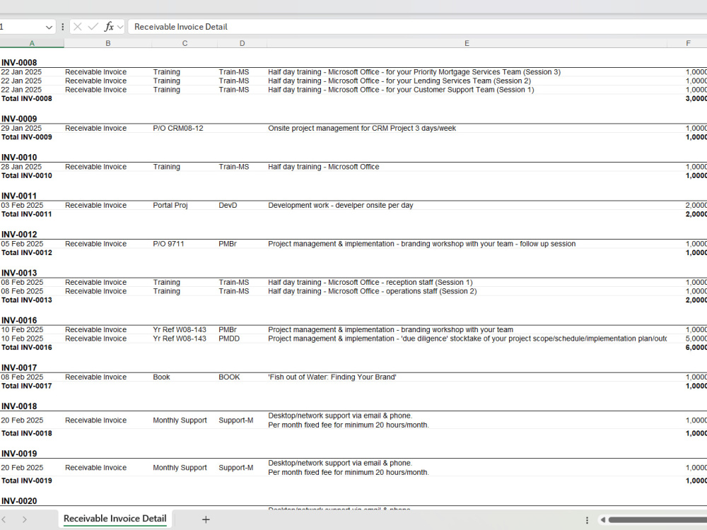The image size is (707, 530).
Task: Select the Book reference cell in INV-0017
Action: tap(161, 377)
